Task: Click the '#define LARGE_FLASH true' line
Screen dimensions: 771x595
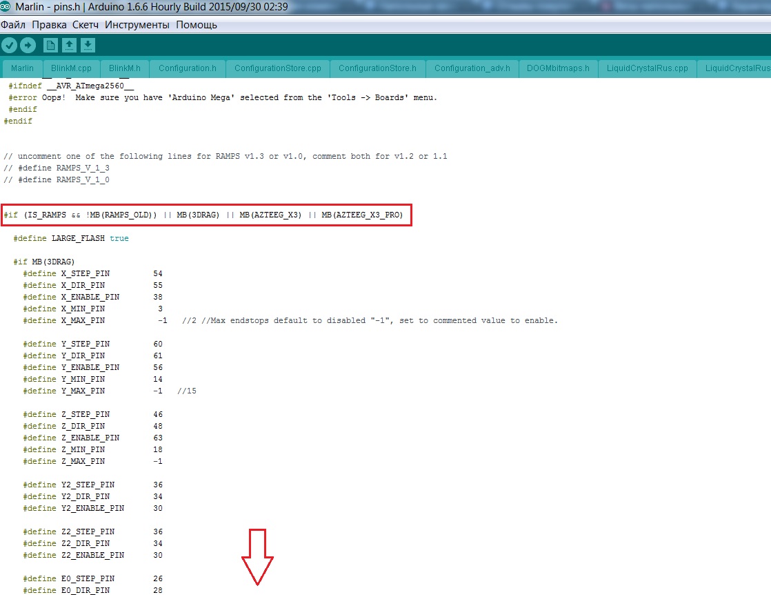Action: [x=71, y=238]
